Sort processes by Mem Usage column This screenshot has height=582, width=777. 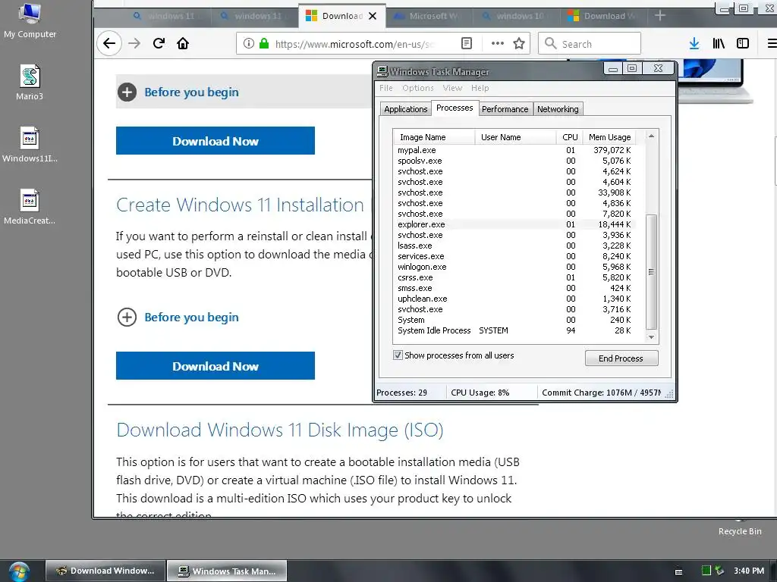tap(609, 137)
